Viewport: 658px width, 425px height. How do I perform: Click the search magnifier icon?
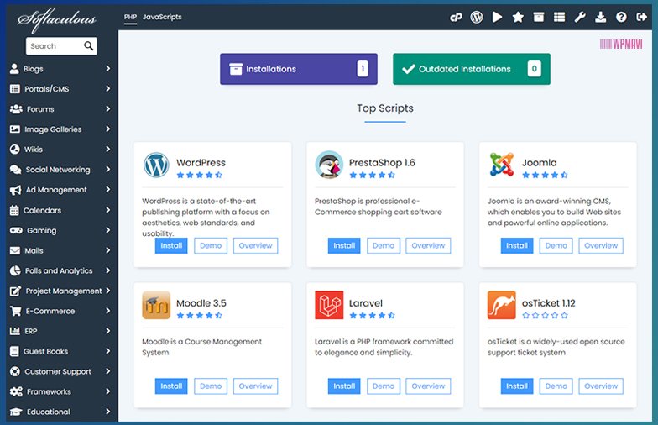(89, 45)
